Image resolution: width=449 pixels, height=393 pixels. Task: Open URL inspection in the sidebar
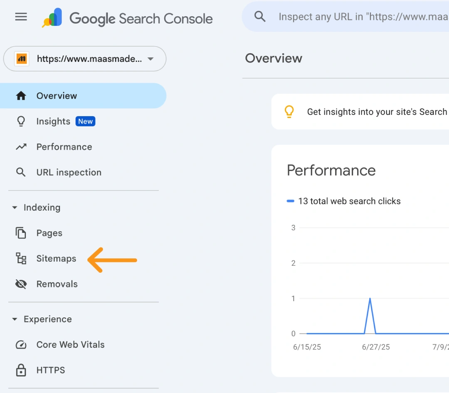69,172
